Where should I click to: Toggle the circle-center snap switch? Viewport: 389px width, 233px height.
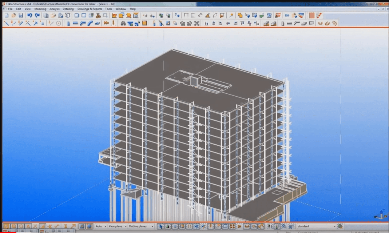21,226
